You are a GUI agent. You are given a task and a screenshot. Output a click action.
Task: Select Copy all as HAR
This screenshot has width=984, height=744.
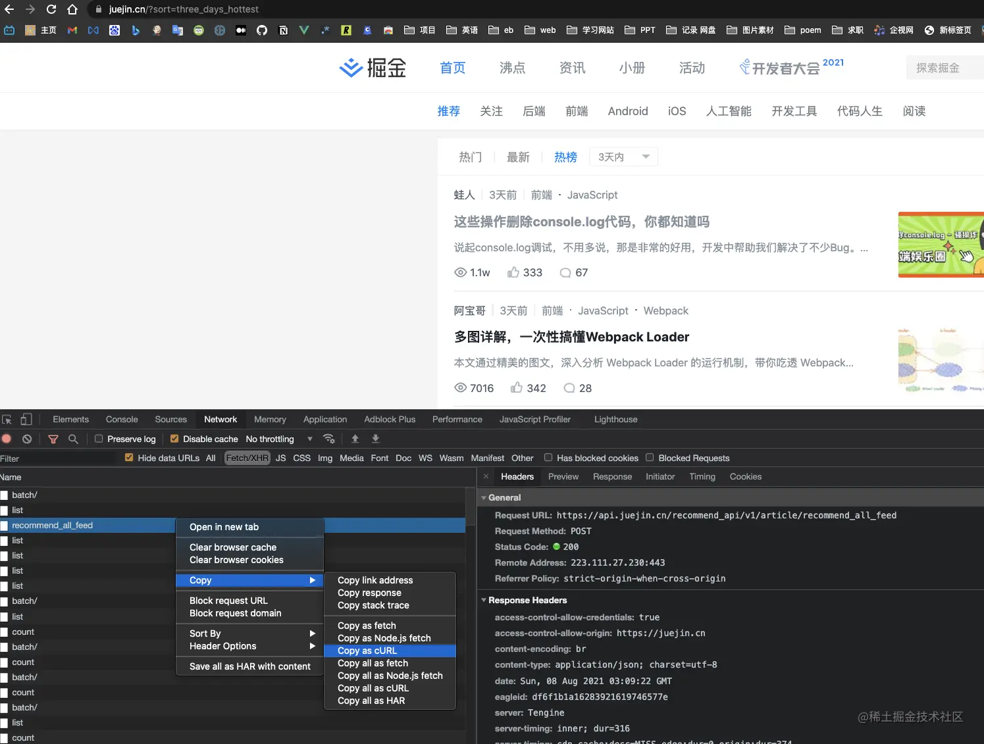[390, 701]
